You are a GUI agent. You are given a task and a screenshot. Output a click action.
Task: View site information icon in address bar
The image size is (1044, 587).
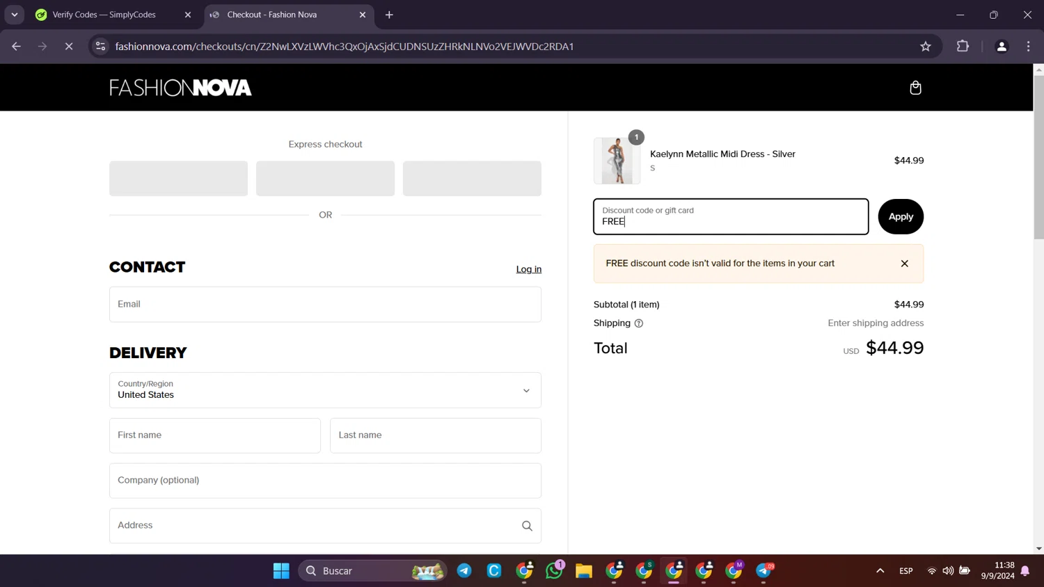(100, 47)
